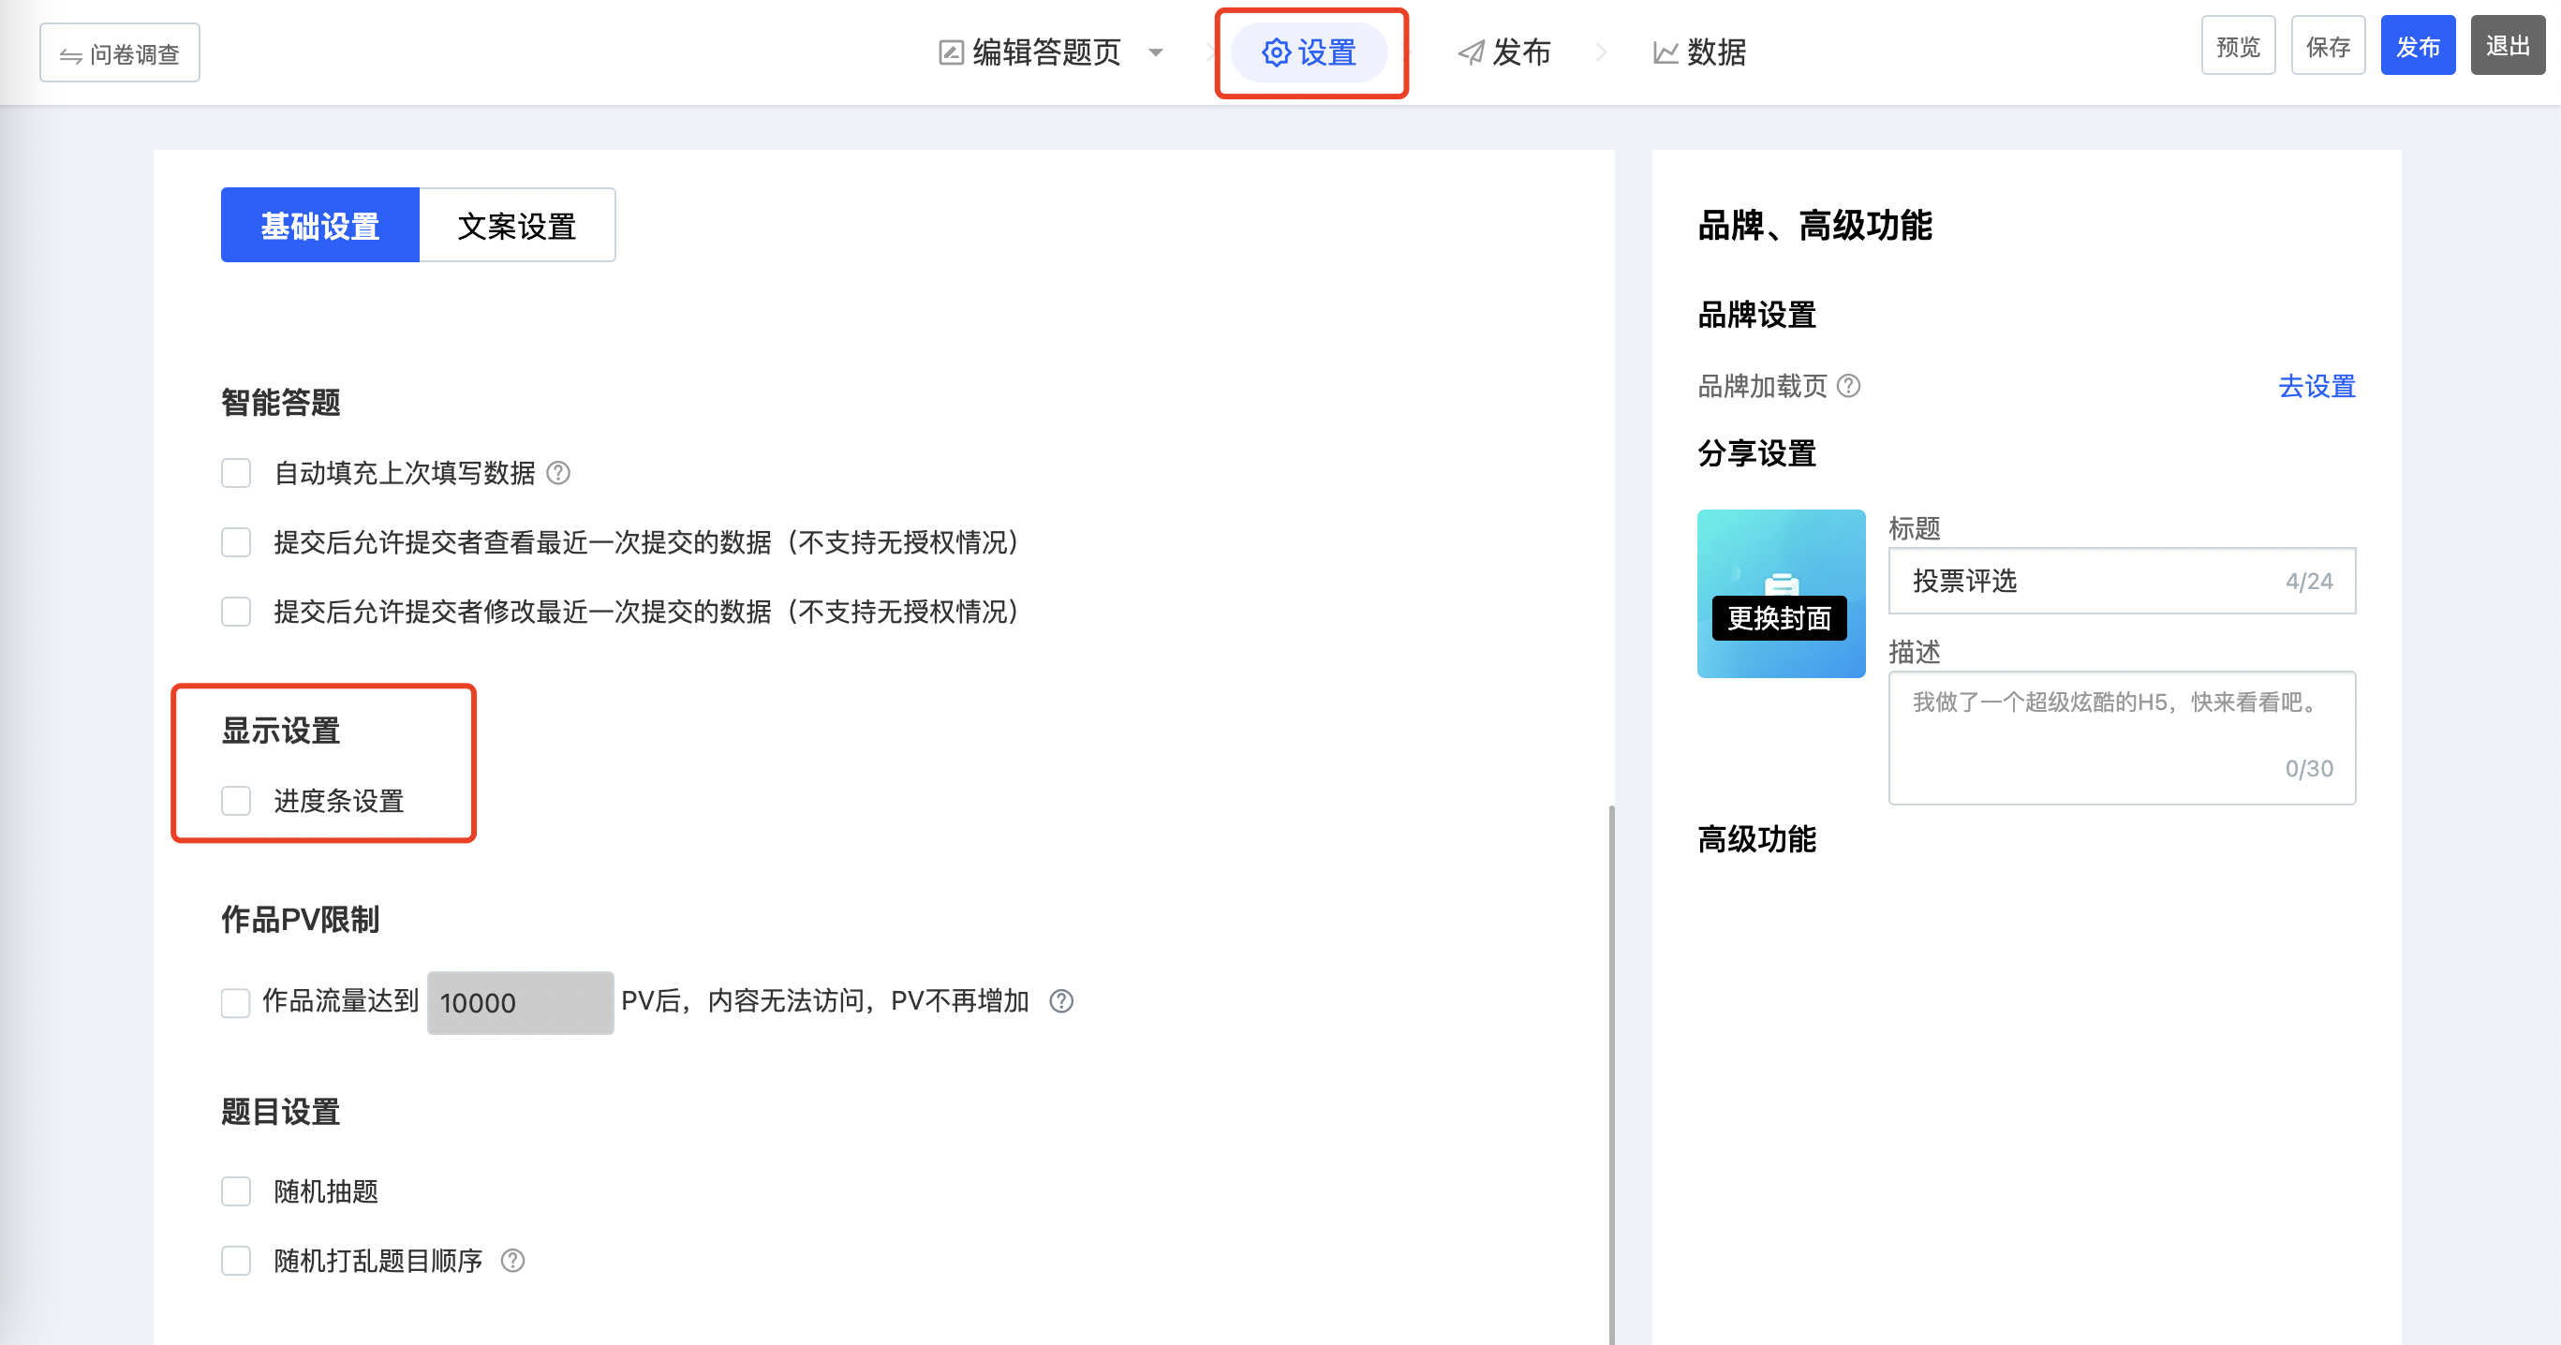
Task: Click the 智能答题 section heading
Action: (280, 403)
